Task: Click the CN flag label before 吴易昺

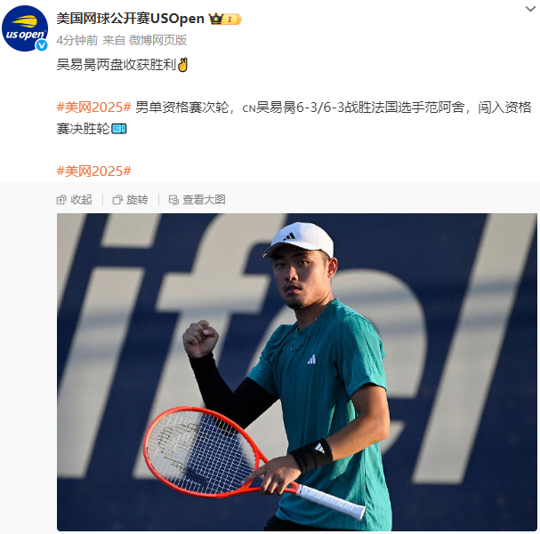Action: 248,108
